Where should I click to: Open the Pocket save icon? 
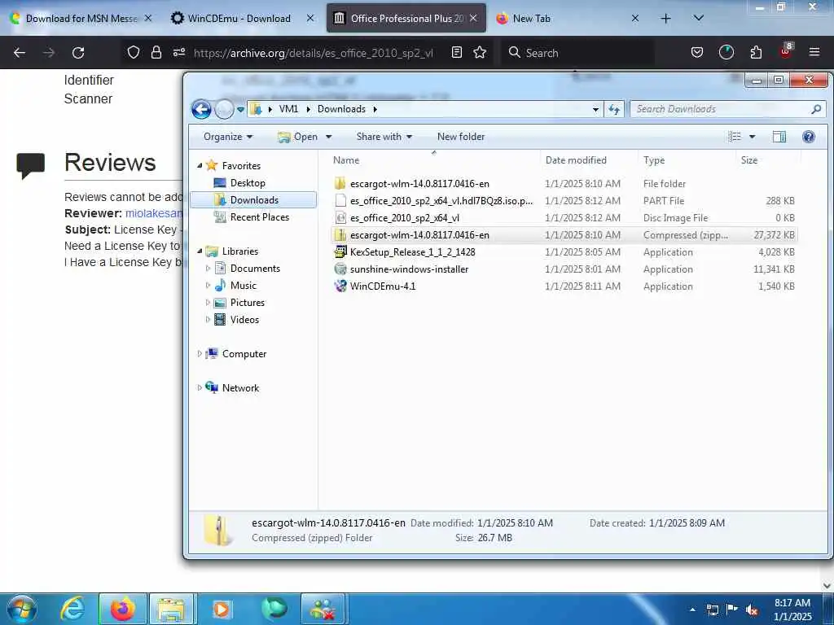(697, 52)
